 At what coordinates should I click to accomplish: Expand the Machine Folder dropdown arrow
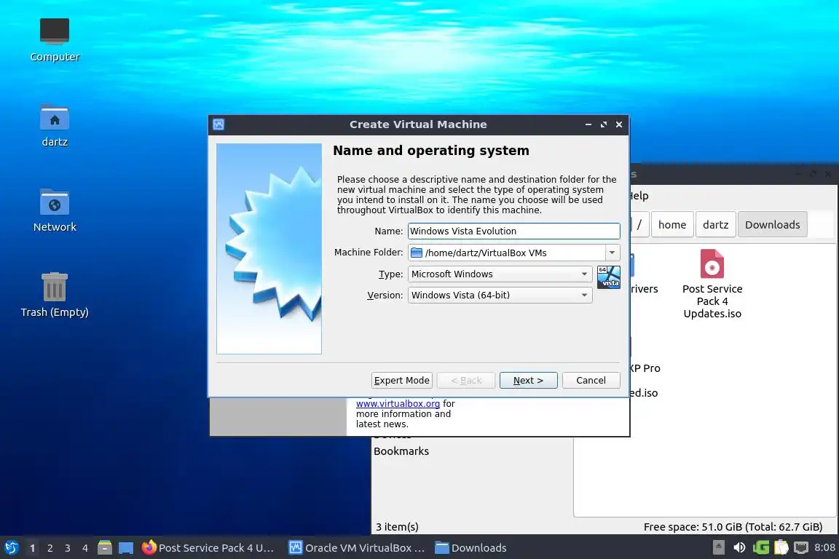(612, 253)
